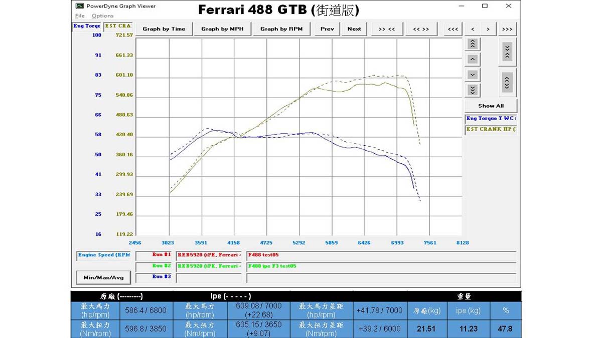Click the '>> <<' horizontal zoom button
This screenshot has height=338, width=602.
pos(386,29)
